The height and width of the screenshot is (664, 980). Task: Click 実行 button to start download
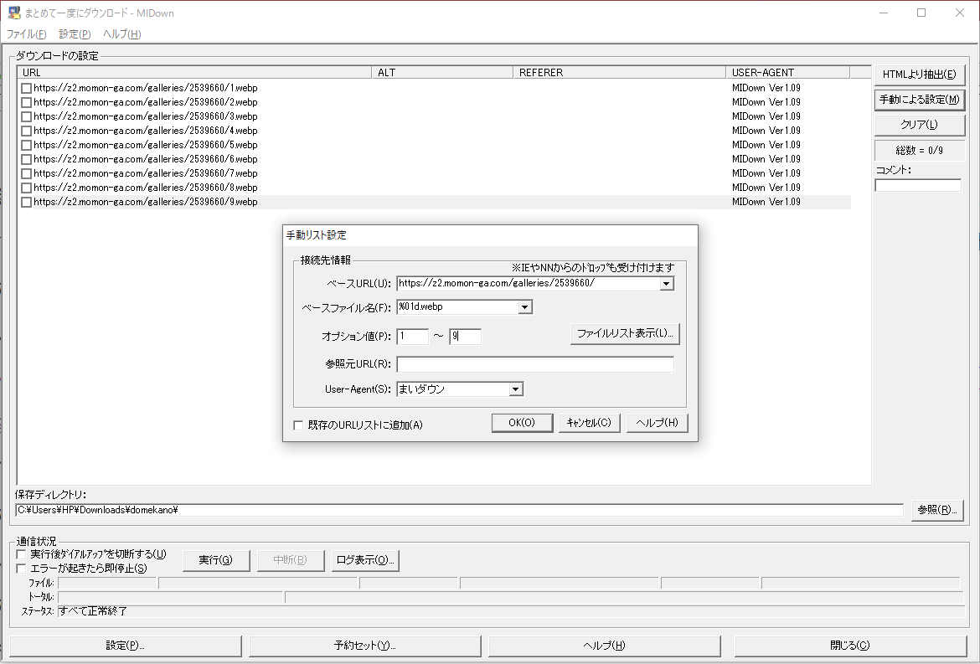(215, 560)
